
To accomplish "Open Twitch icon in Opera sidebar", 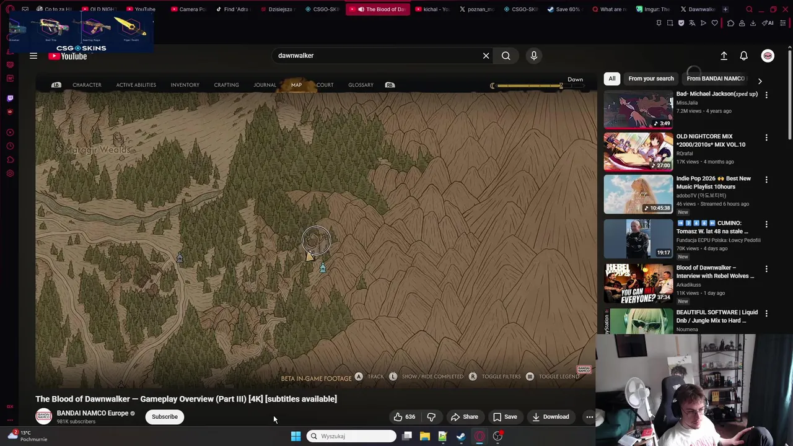I will [10, 98].
